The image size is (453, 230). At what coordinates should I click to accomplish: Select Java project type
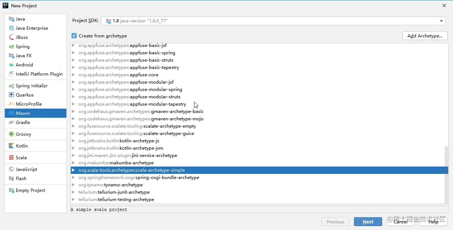tap(36, 19)
